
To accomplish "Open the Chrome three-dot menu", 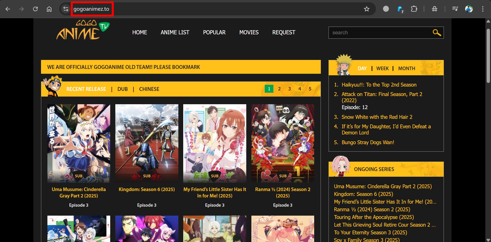I will [x=483, y=9].
